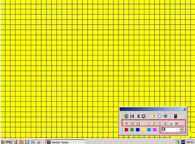Pick the light blue color swatch
Image resolution: width=195 pixels, height=144 pixels.
click(x=149, y=130)
